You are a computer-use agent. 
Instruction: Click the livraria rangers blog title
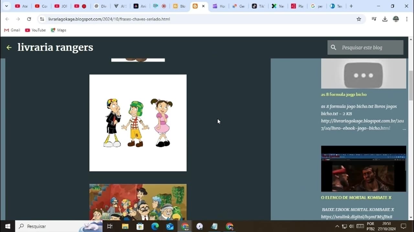tap(55, 47)
